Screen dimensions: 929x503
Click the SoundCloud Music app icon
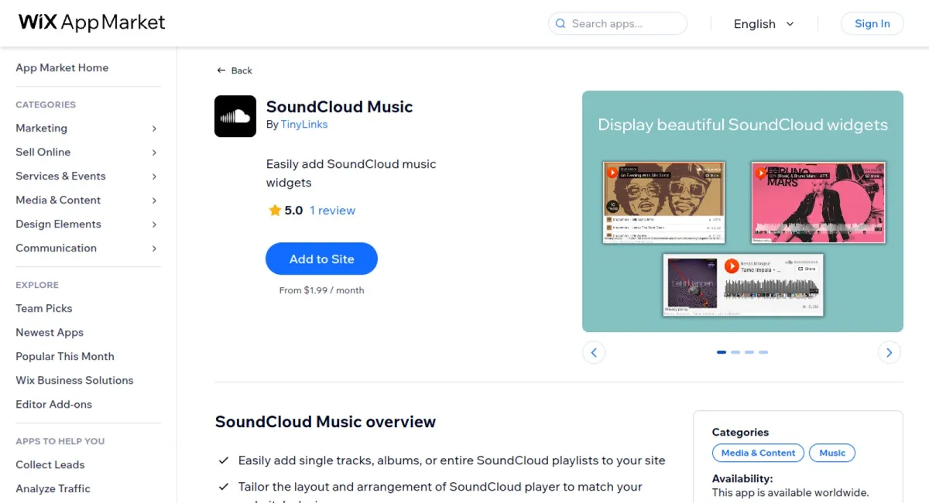[235, 116]
